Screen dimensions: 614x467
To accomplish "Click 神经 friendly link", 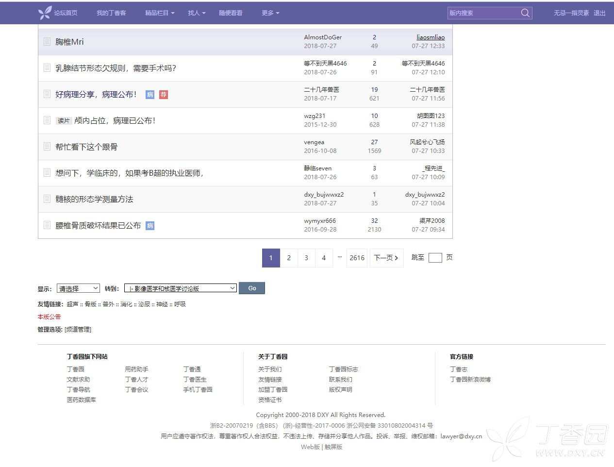I will coord(162,304).
